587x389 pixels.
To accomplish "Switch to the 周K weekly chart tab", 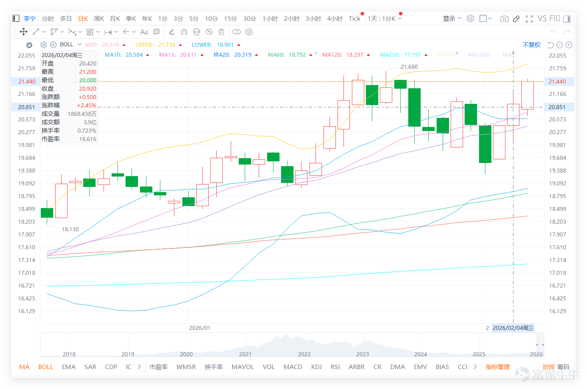I will [99, 19].
